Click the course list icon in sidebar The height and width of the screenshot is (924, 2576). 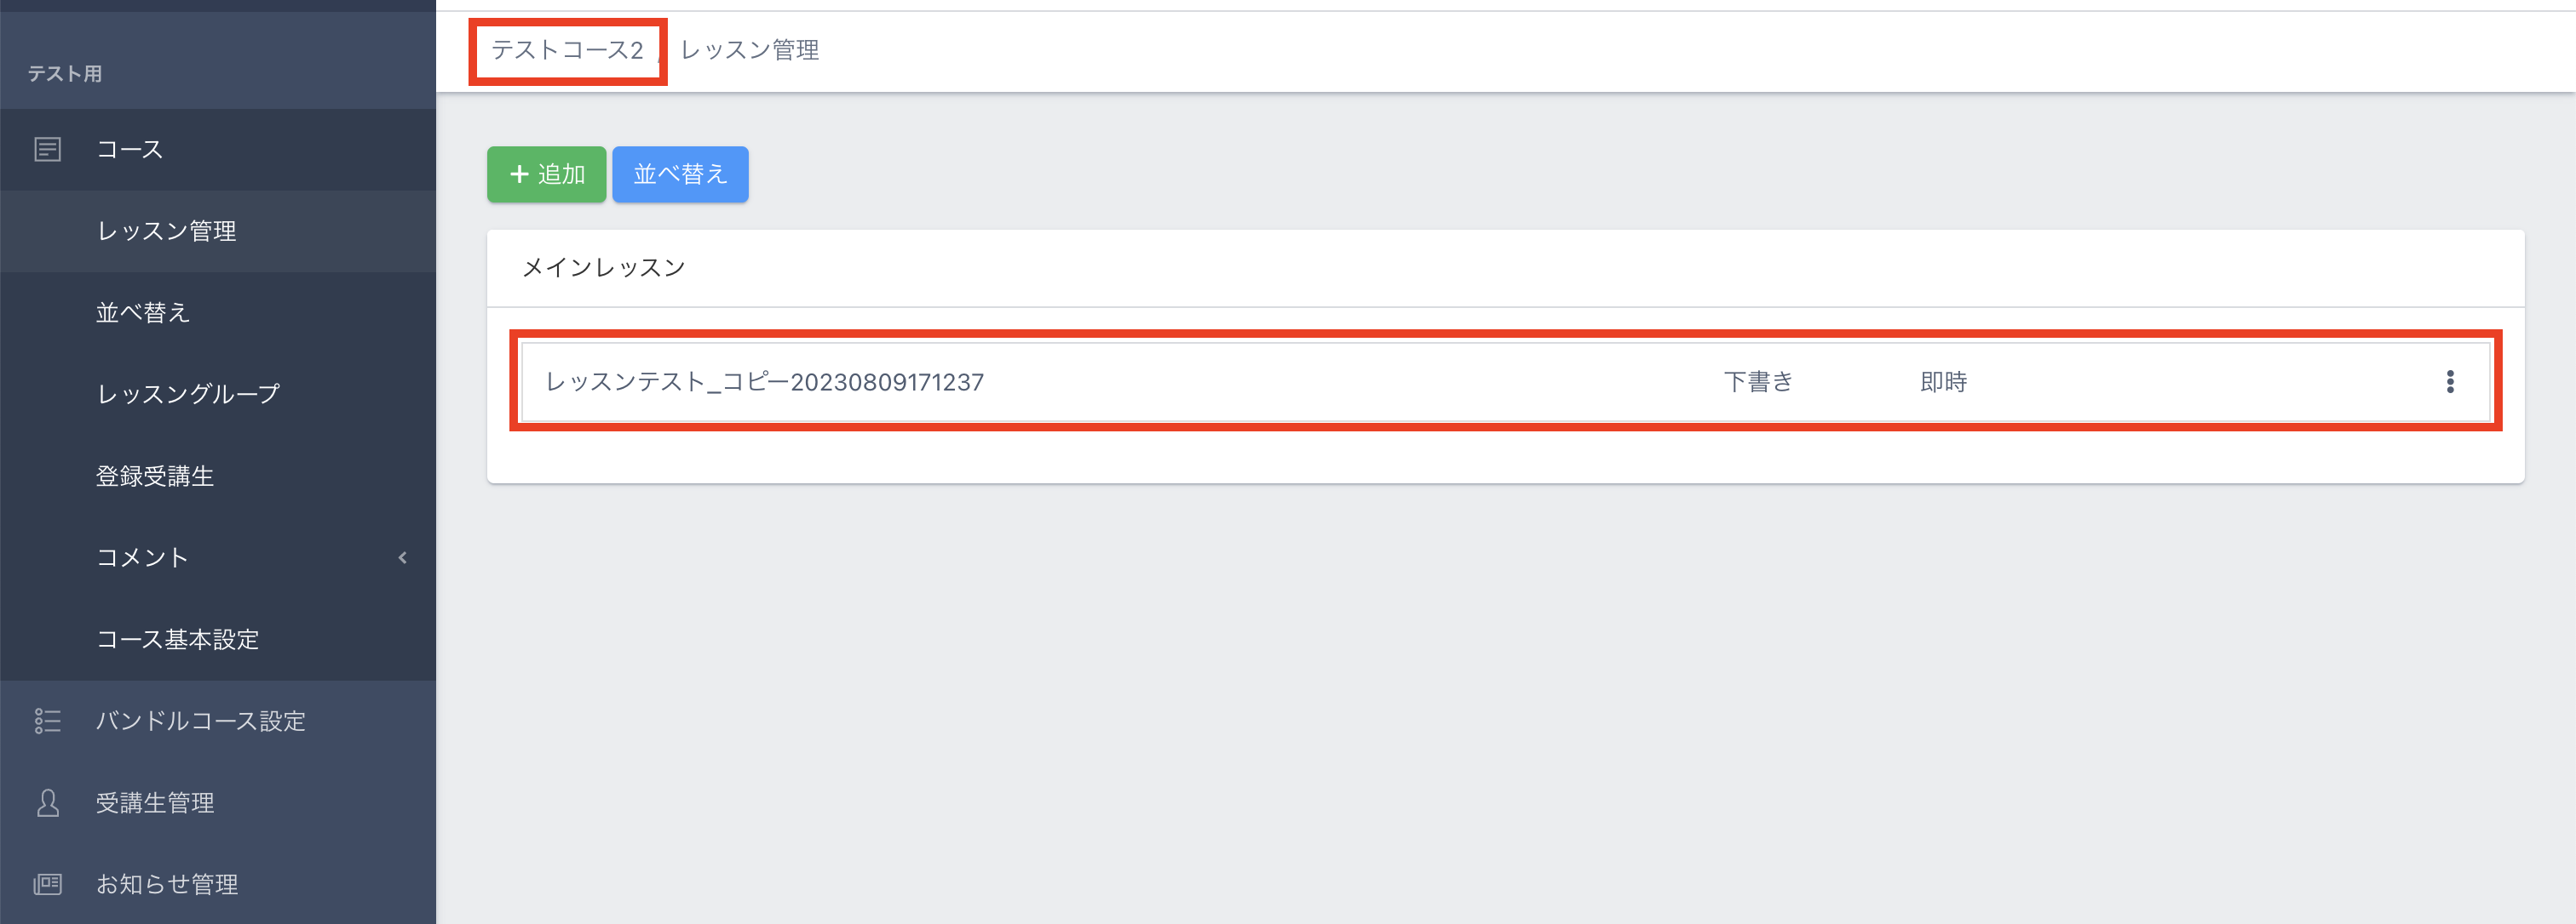pos(47,150)
